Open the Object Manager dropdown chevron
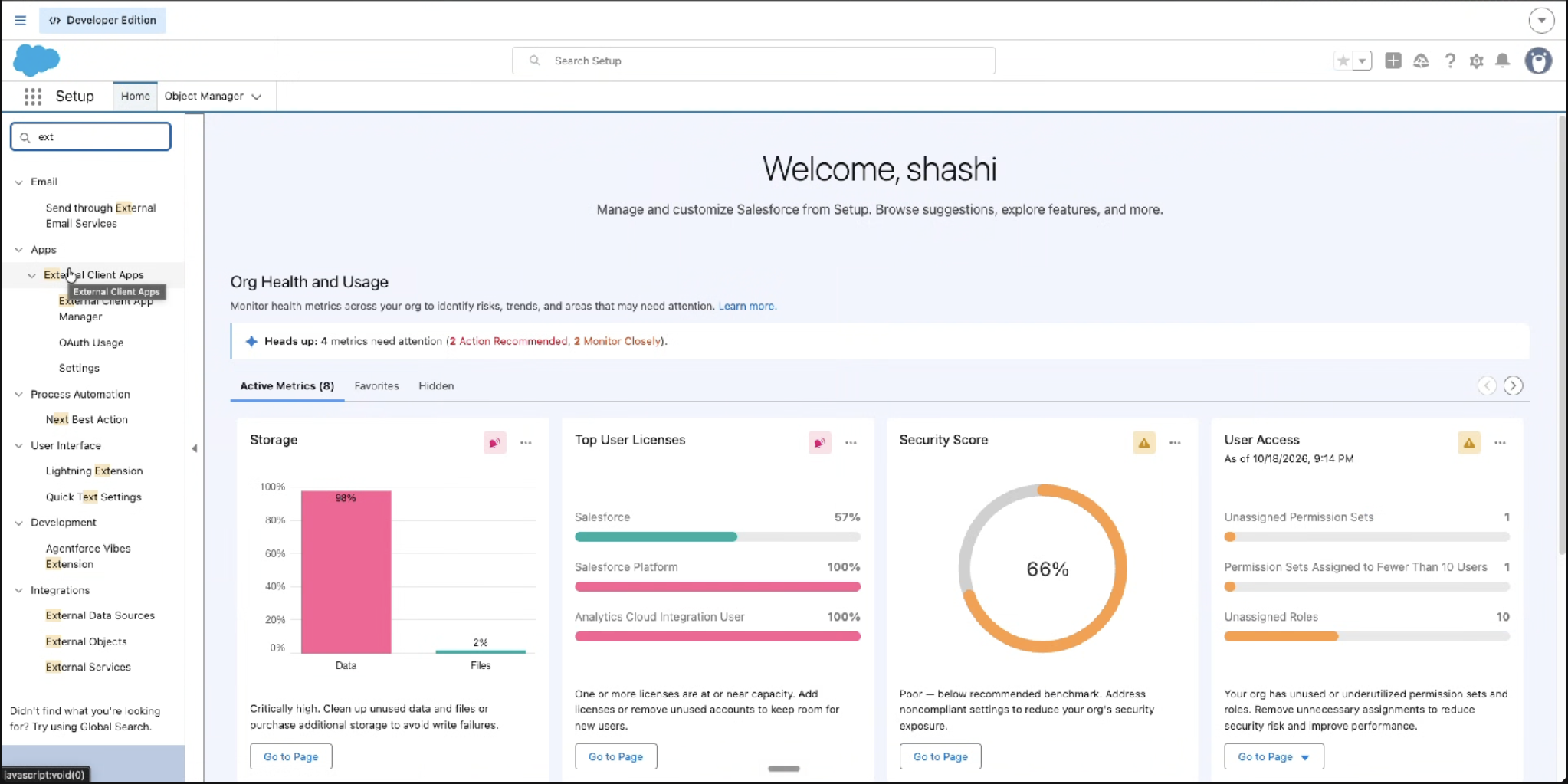1568x784 pixels. 256,97
